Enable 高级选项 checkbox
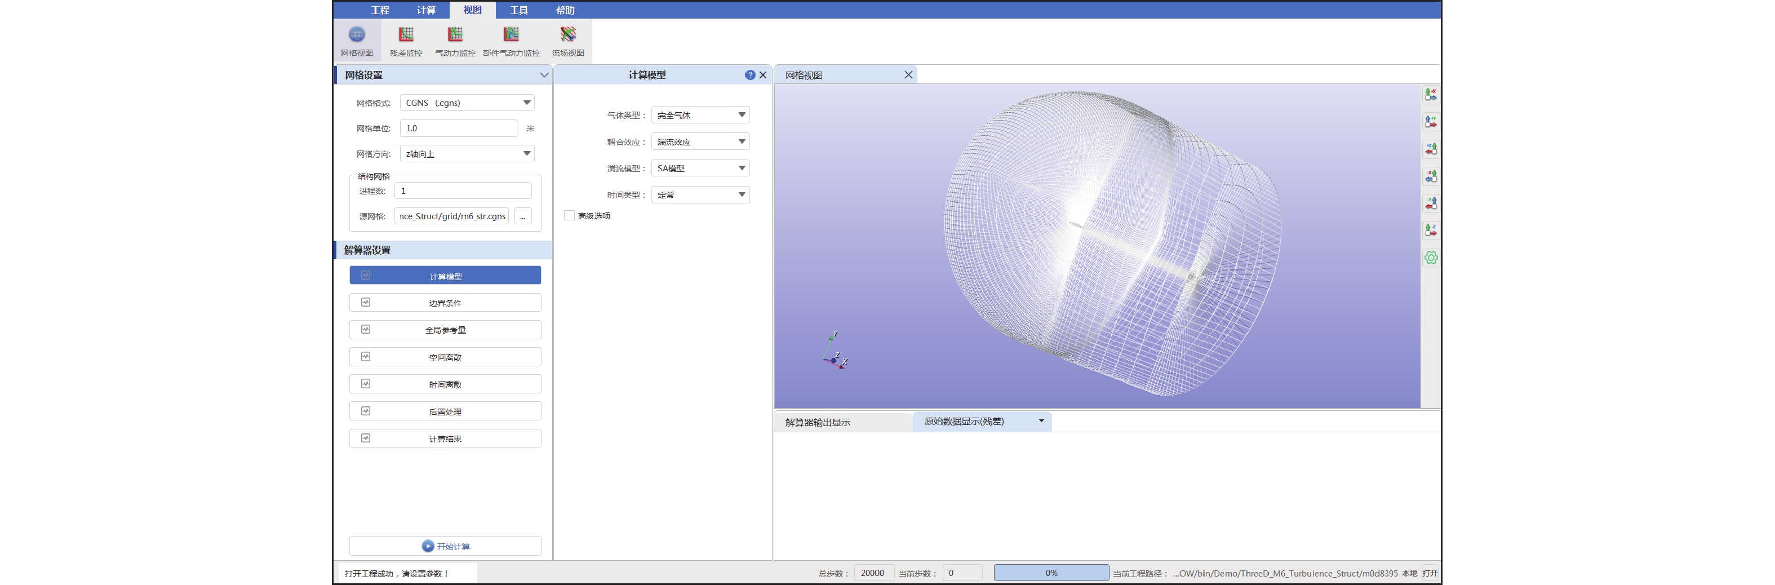This screenshot has width=1775, height=585. (569, 216)
